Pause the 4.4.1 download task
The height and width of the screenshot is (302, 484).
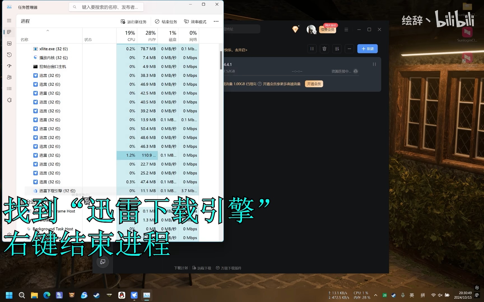pyautogui.click(x=374, y=64)
